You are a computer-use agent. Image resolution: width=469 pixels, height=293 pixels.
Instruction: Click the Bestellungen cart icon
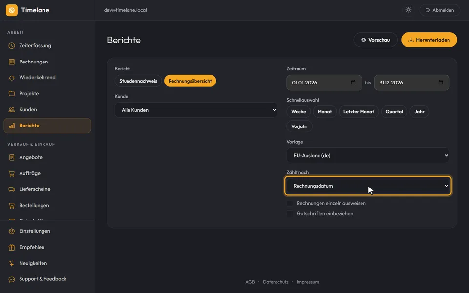tap(12, 206)
